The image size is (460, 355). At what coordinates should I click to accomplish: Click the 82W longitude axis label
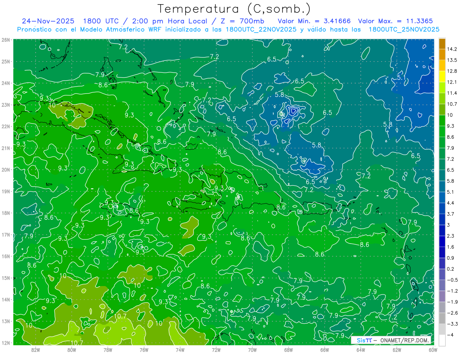36,349
